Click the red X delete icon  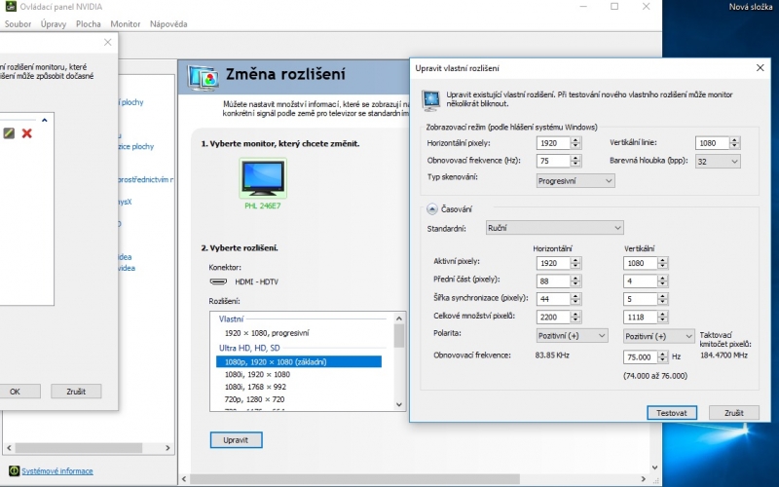click(27, 133)
